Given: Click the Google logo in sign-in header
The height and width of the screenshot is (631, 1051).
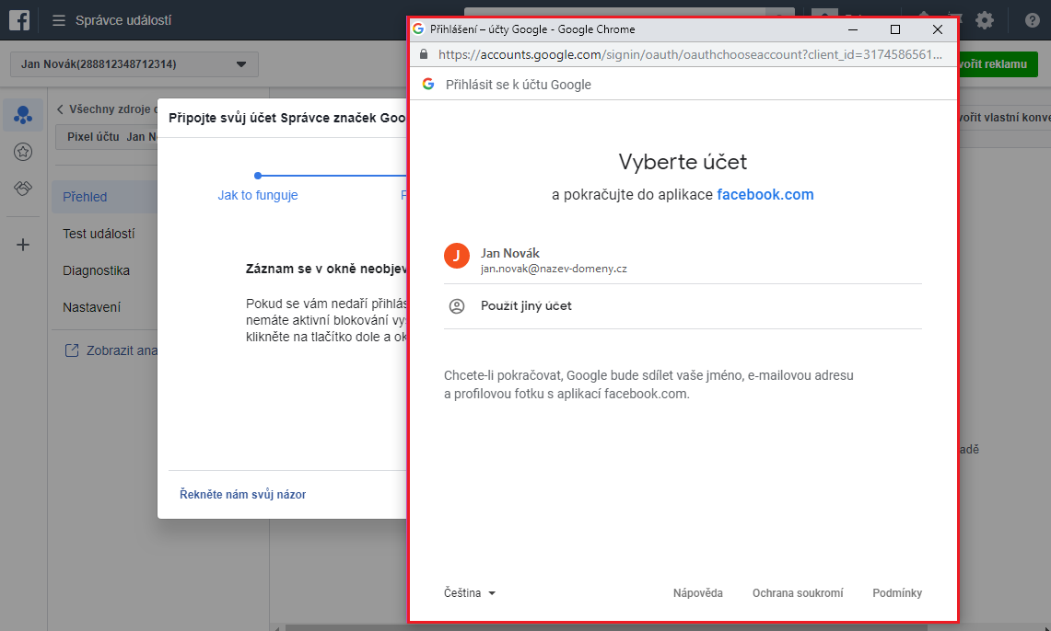Looking at the screenshot, I should [428, 85].
